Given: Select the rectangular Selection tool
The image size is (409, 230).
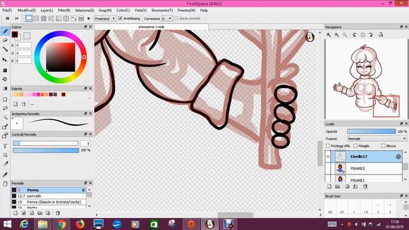Looking at the screenshot, I should point(5,100).
